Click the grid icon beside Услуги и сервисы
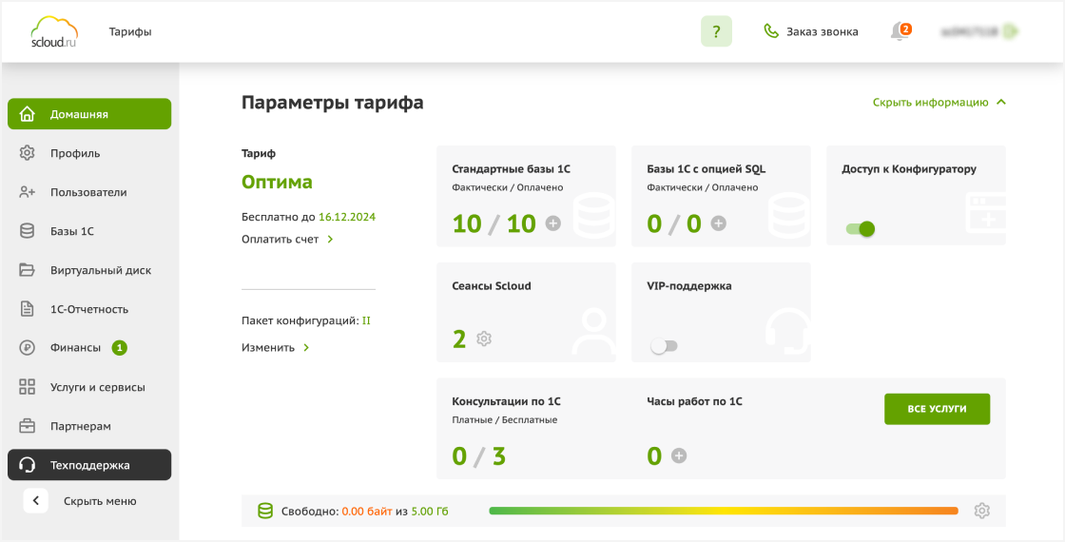 click(28, 387)
